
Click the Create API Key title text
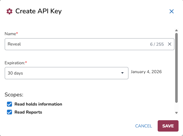[38, 11]
